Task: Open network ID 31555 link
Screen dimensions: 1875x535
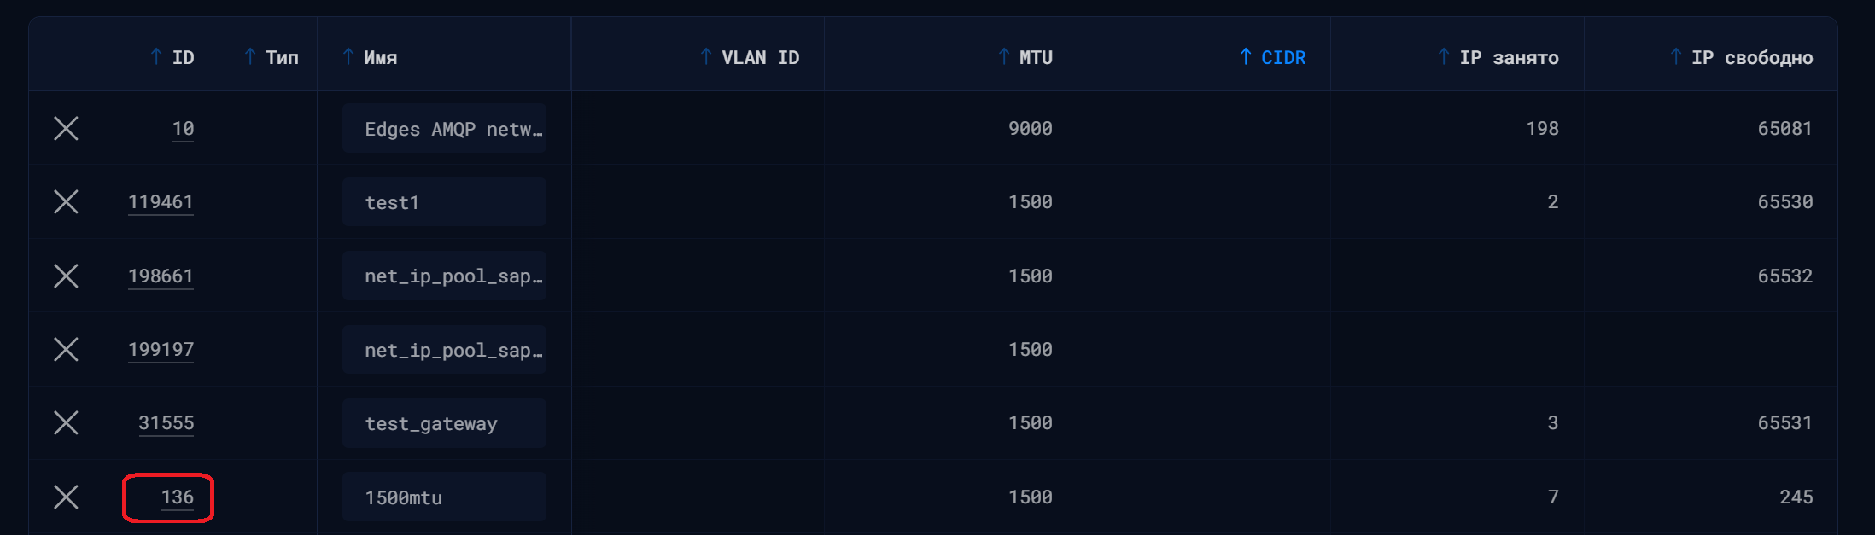Action: [166, 423]
